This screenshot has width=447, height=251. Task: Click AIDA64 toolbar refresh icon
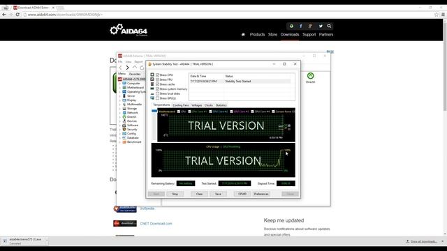click(142, 68)
